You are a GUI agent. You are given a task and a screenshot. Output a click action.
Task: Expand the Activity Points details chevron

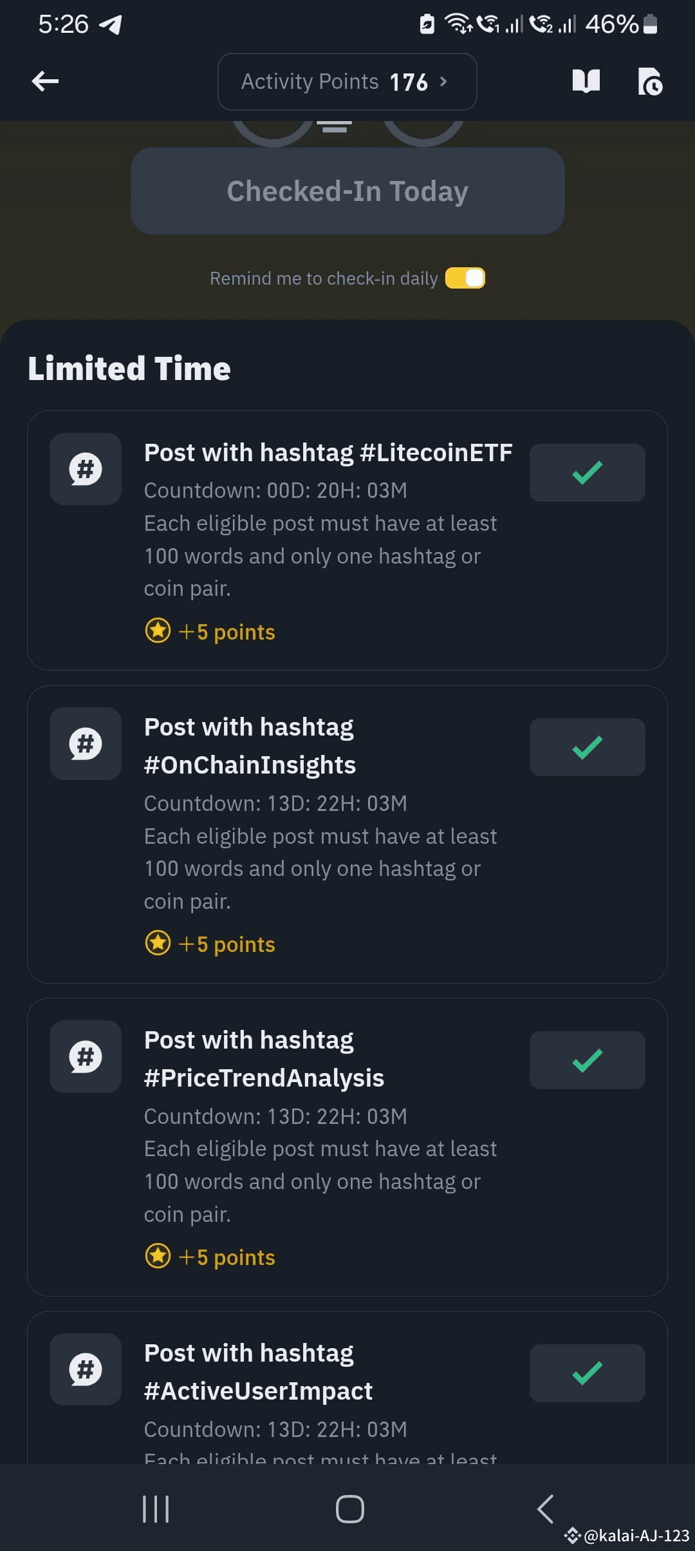click(x=443, y=81)
